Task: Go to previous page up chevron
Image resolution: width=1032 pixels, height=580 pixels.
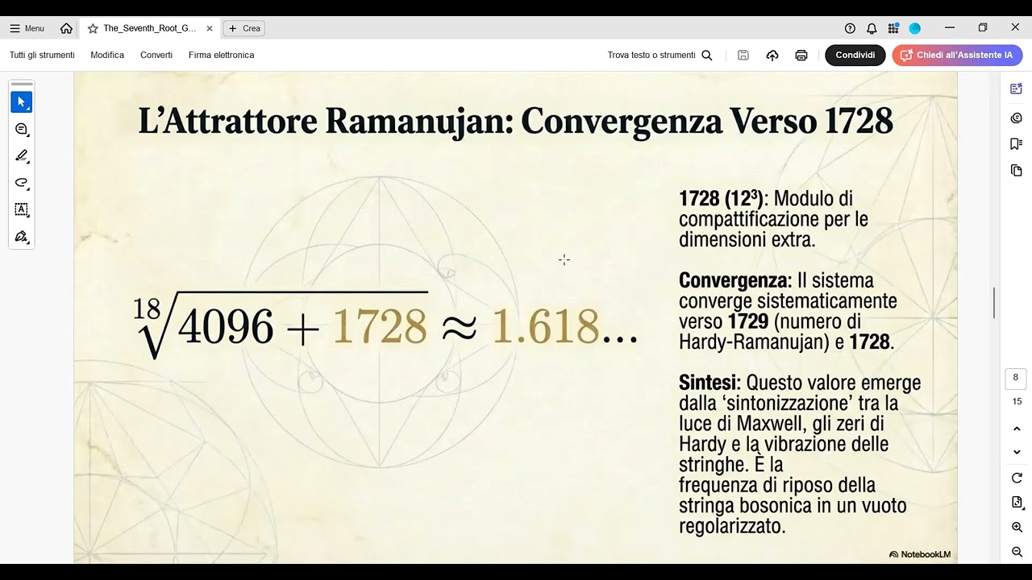Action: click(1017, 429)
